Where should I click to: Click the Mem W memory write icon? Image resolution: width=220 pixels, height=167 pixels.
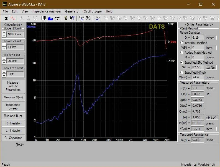pos(97,18)
